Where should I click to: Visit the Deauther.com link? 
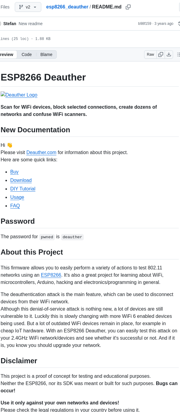41,152
